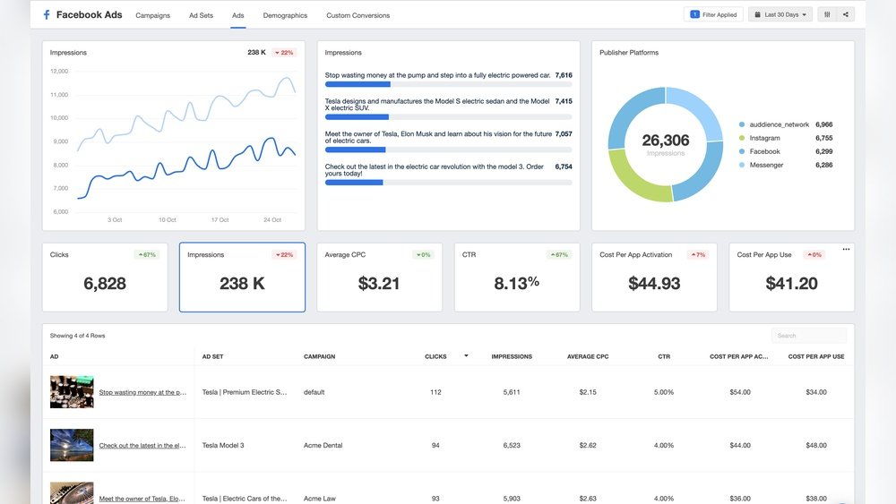Open the three-dot menu on Cost Per App Use
Image resolution: width=896 pixels, height=504 pixels.
(847, 249)
